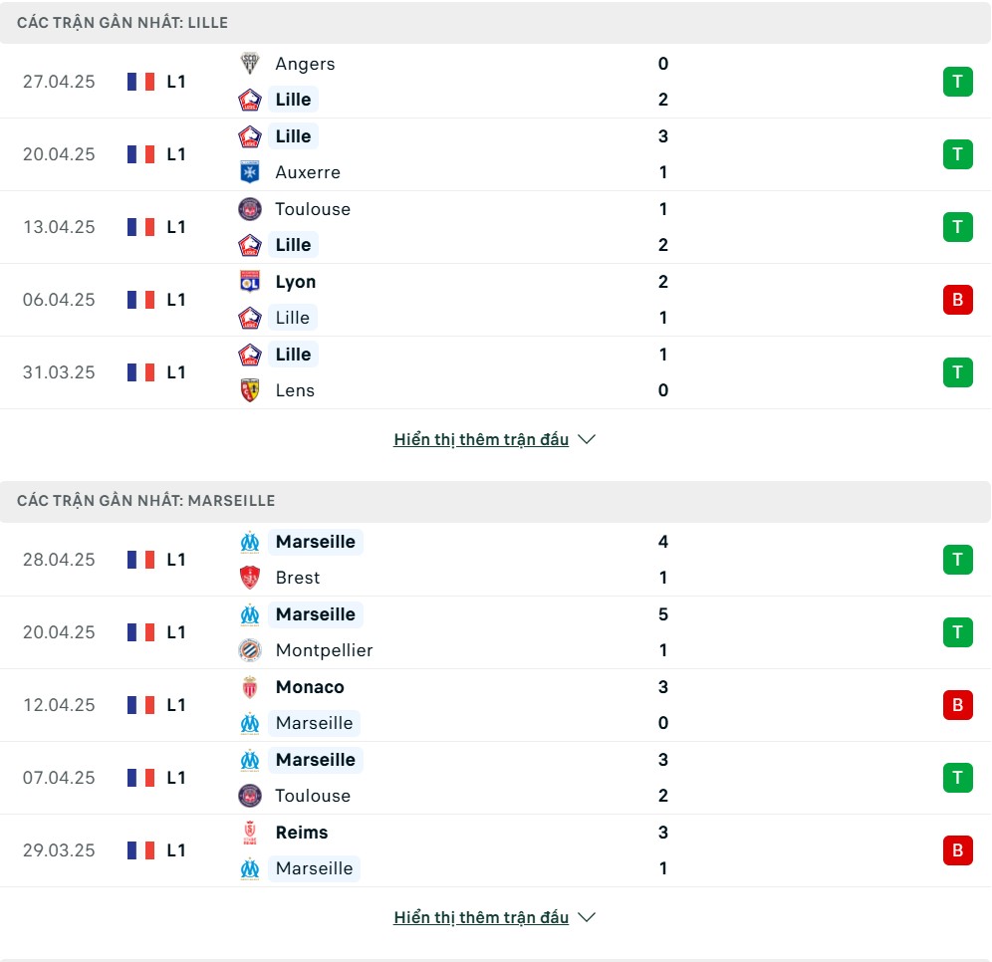
Task: Select the Toulouse team name in 13.04.25 match
Action: point(313,209)
